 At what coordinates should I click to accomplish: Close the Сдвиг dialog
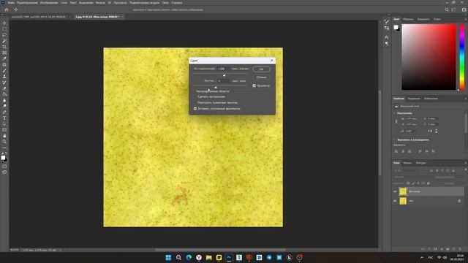[272, 61]
